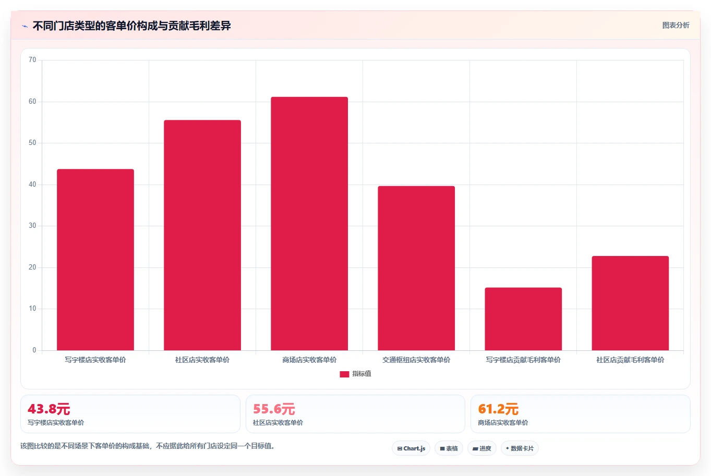Screen dimensions: 711x476
Task: Click the 图表分析 label at top right
Action: click(x=676, y=25)
